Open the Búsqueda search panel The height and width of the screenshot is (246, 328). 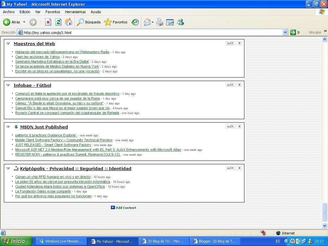(x=88, y=22)
